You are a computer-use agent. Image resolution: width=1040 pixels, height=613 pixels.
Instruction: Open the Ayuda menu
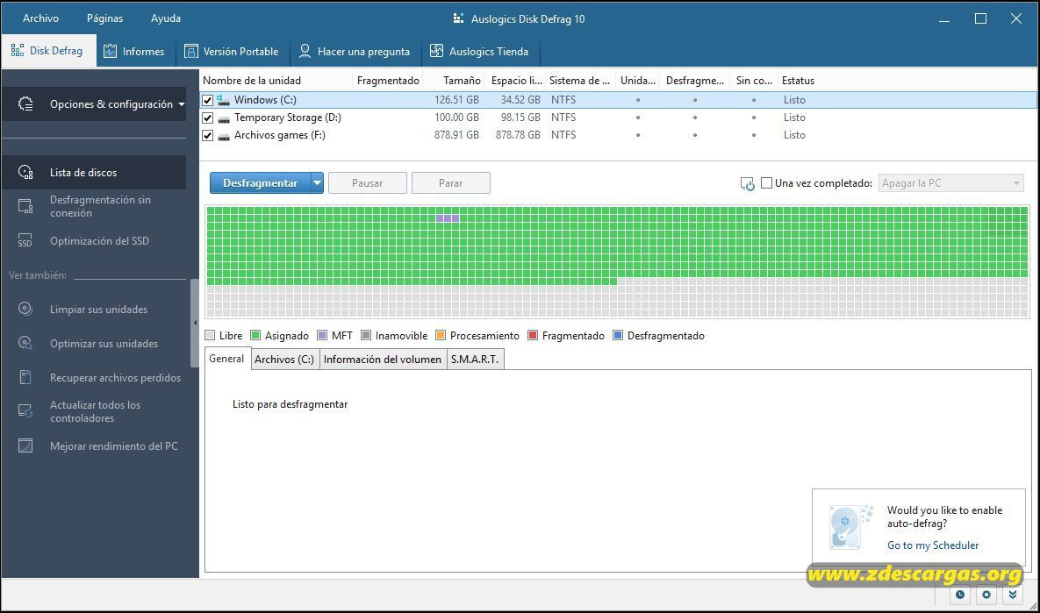(166, 18)
